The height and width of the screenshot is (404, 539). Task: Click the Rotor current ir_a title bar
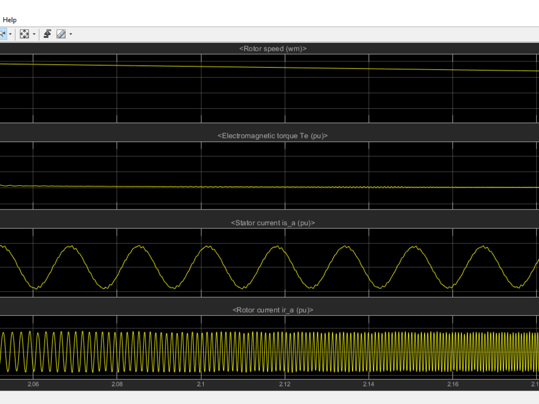pyautogui.click(x=272, y=310)
